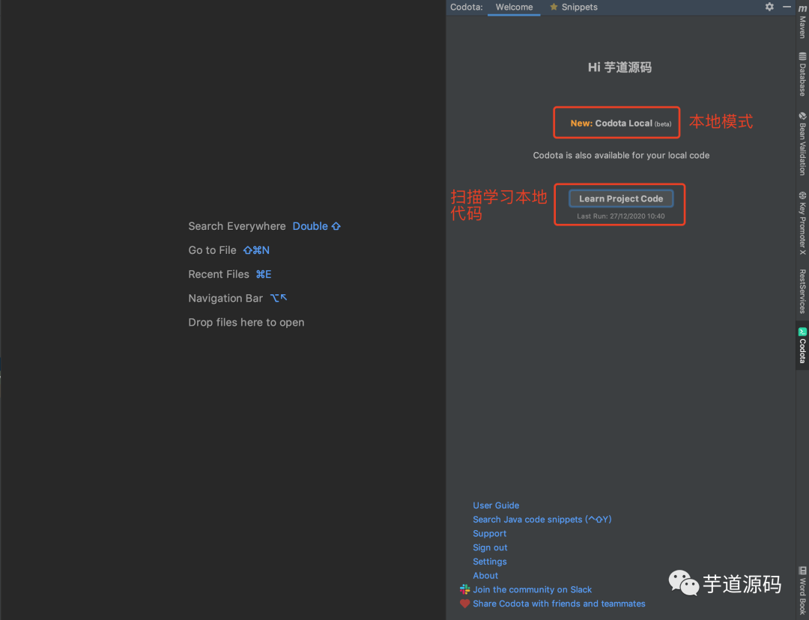Open the Bean Validation tool window

(x=802, y=144)
